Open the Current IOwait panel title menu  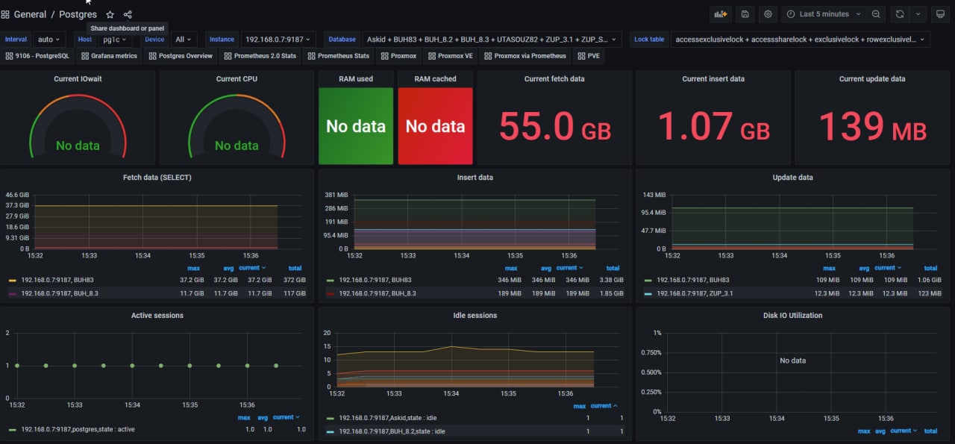click(78, 78)
